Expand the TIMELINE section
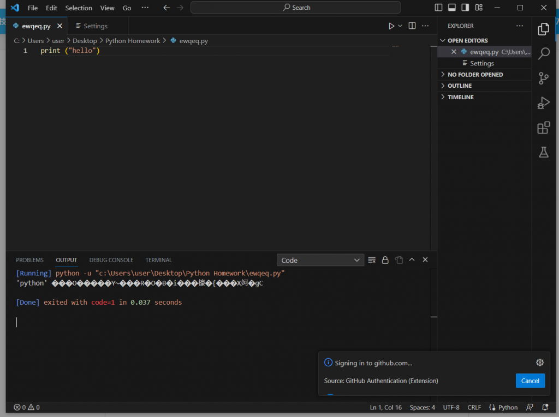559x417 pixels. 485,97
